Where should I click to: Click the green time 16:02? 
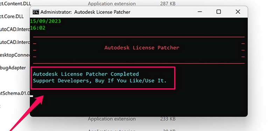(38, 28)
